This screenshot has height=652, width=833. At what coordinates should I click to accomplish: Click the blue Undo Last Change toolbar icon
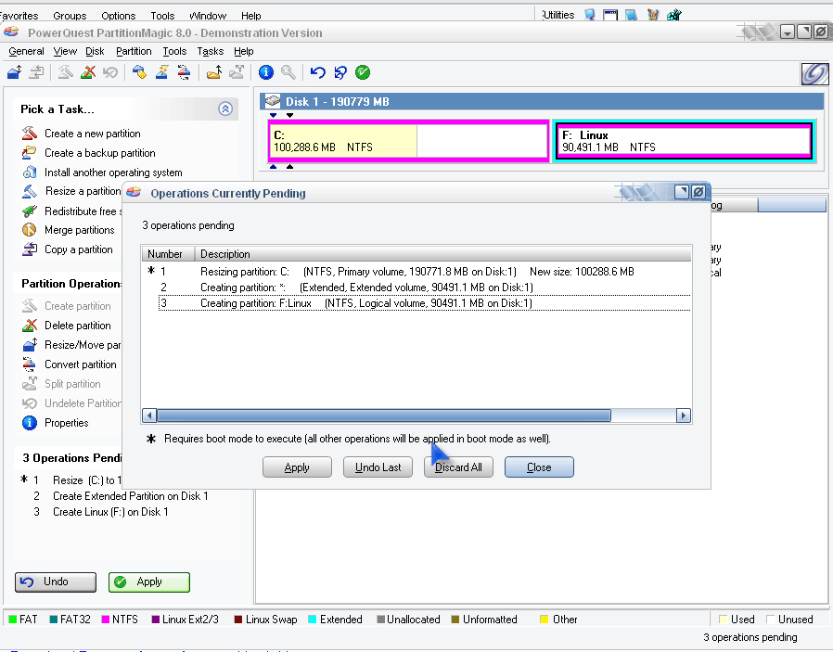click(x=318, y=72)
